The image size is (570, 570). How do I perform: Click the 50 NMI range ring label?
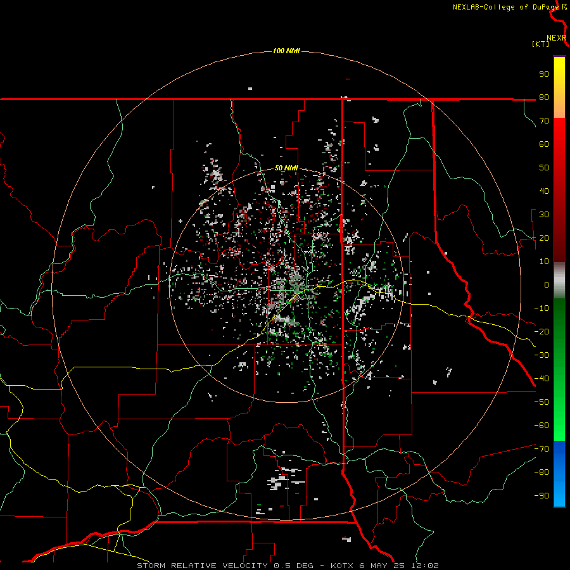pyautogui.click(x=286, y=168)
